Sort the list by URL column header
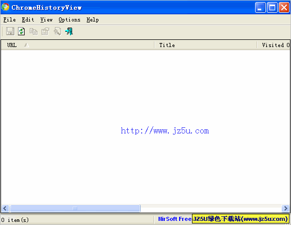This screenshot has height=225, width=291. [x=77, y=45]
